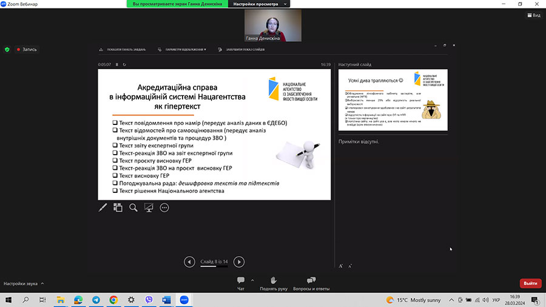
Task: Restart the presentation timer
Action: [x=124, y=64]
